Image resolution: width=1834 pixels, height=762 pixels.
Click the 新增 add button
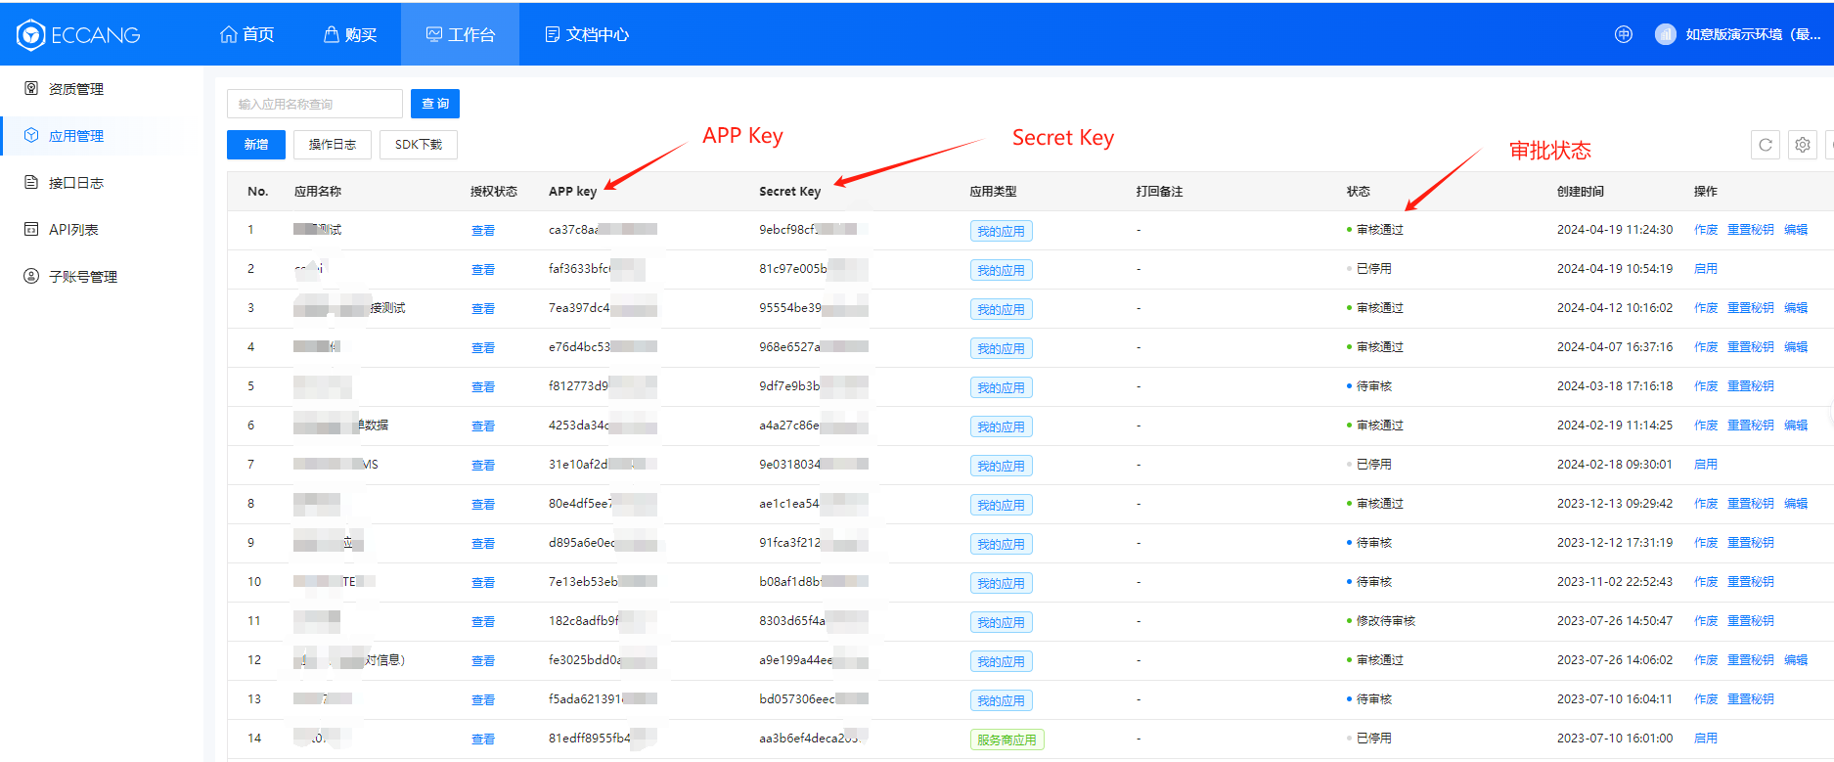256,145
